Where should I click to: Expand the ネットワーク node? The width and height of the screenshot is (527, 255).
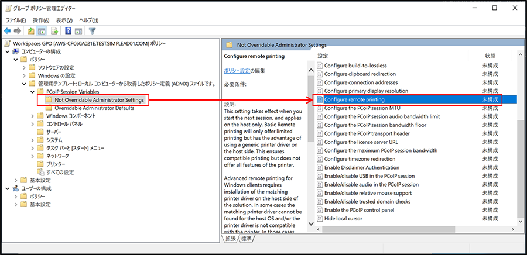tap(32, 156)
